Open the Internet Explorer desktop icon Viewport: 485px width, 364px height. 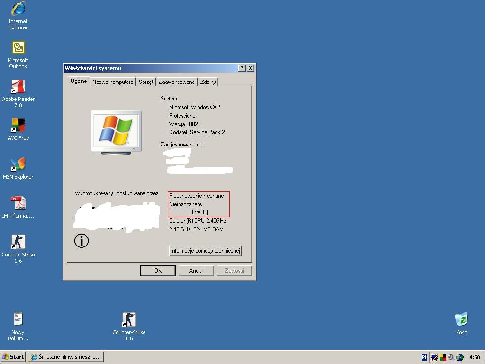[x=18, y=16]
